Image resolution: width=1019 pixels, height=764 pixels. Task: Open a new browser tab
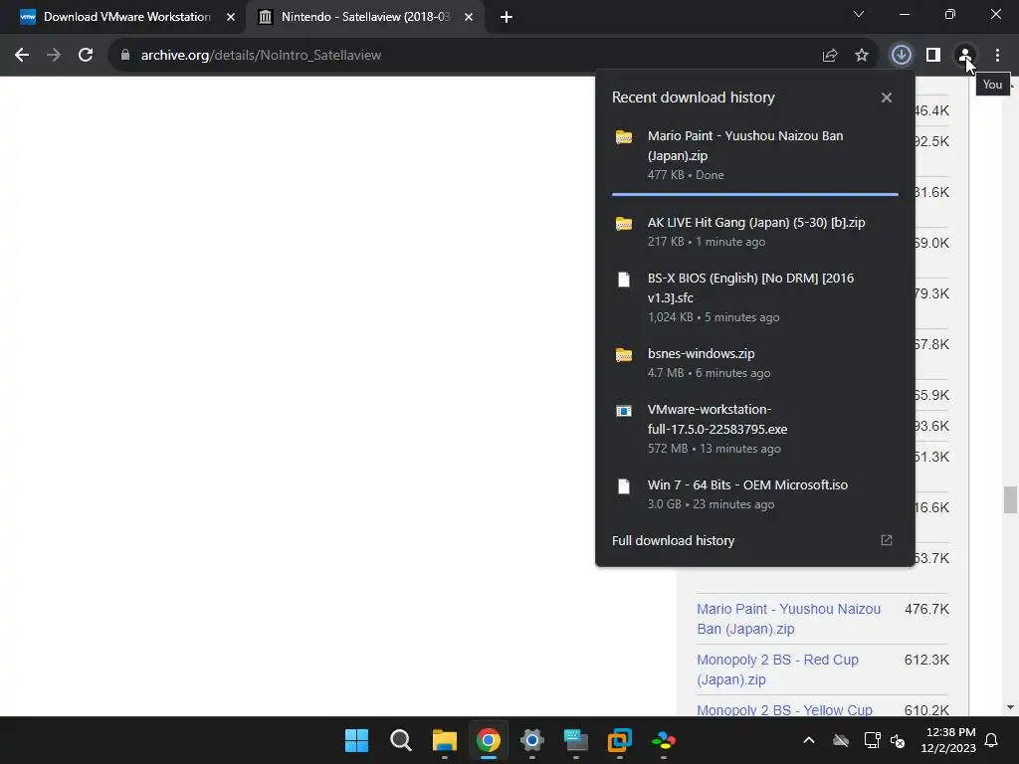coord(507,17)
